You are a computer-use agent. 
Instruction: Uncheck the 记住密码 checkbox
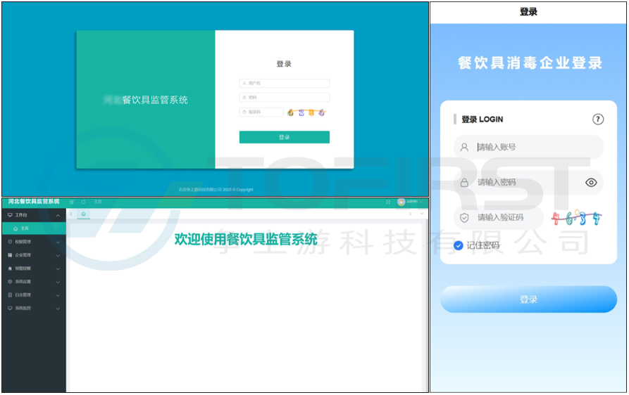[459, 245]
